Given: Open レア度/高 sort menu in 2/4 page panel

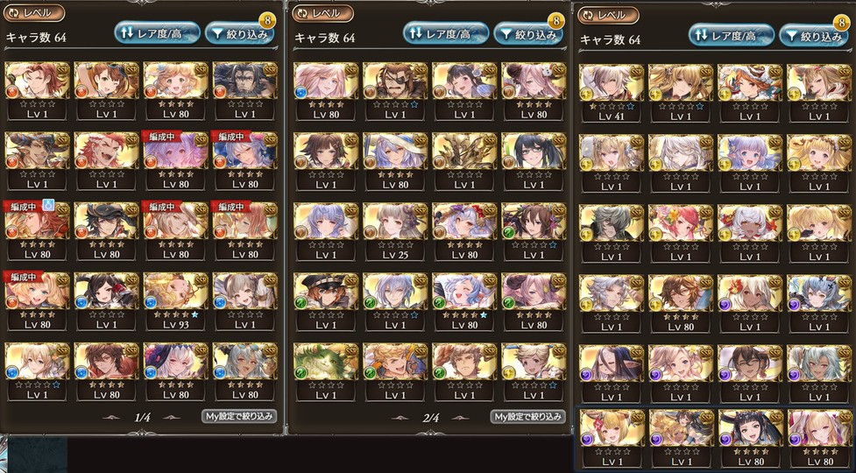Looking at the screenshot, I should click(446, 33).
